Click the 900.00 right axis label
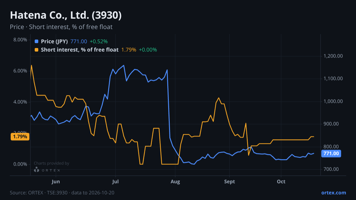The image size is (356, 200). [x=331, y=124]
